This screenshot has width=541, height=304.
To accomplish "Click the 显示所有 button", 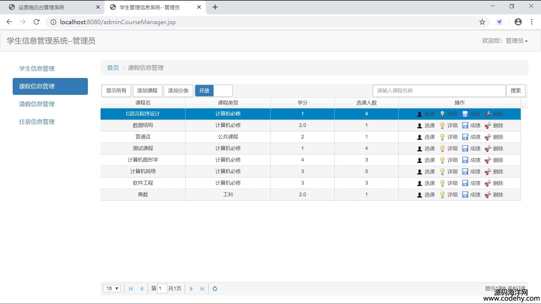I will click(116, 91).
